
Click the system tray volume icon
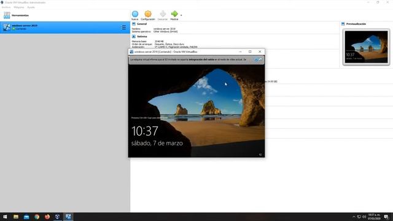364,217
